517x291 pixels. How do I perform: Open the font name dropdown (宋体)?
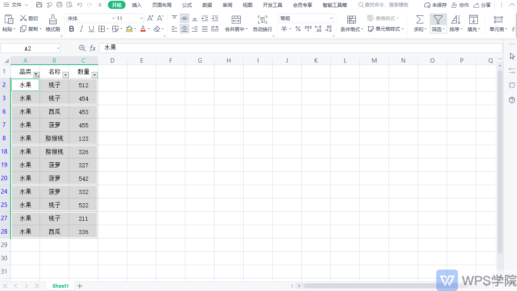[113, 19]
